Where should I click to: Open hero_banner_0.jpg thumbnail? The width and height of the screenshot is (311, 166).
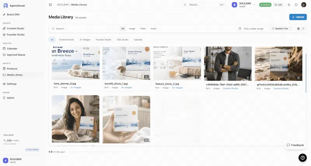(x=75, y=63)
